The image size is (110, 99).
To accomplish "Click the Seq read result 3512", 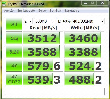I will pos(43,38).
